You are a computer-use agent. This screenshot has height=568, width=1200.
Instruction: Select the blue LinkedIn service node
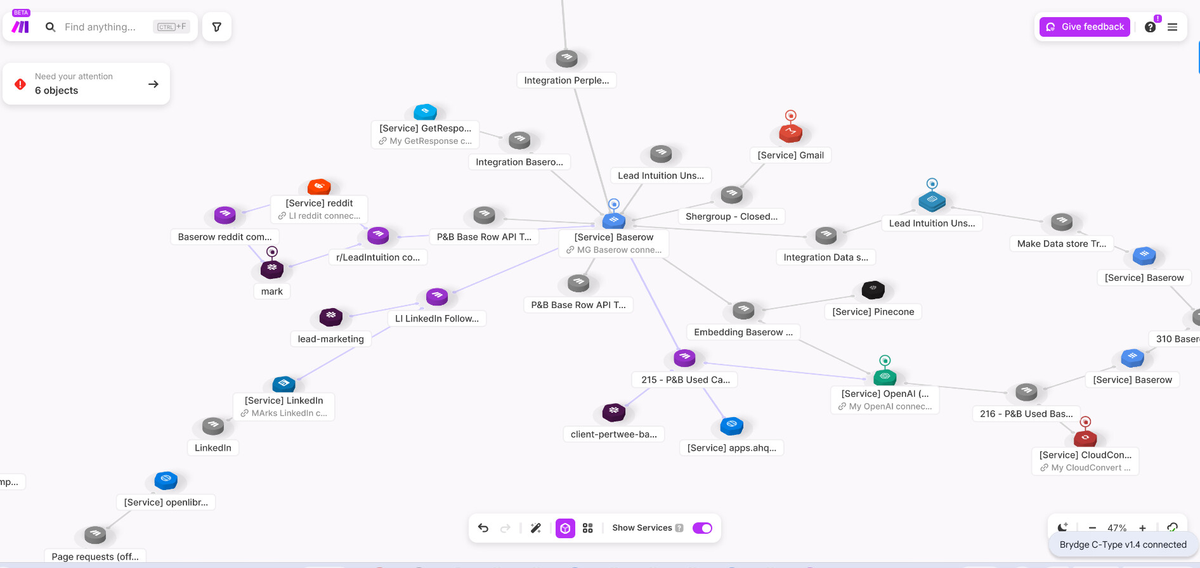tap(284, 384)
